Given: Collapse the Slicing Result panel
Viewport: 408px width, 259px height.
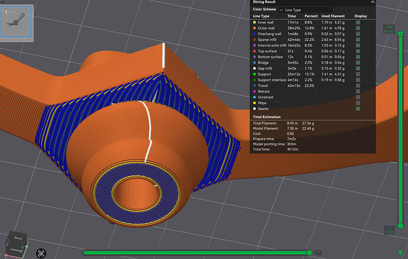Looking at the screenshot, I should click(373, 2).
